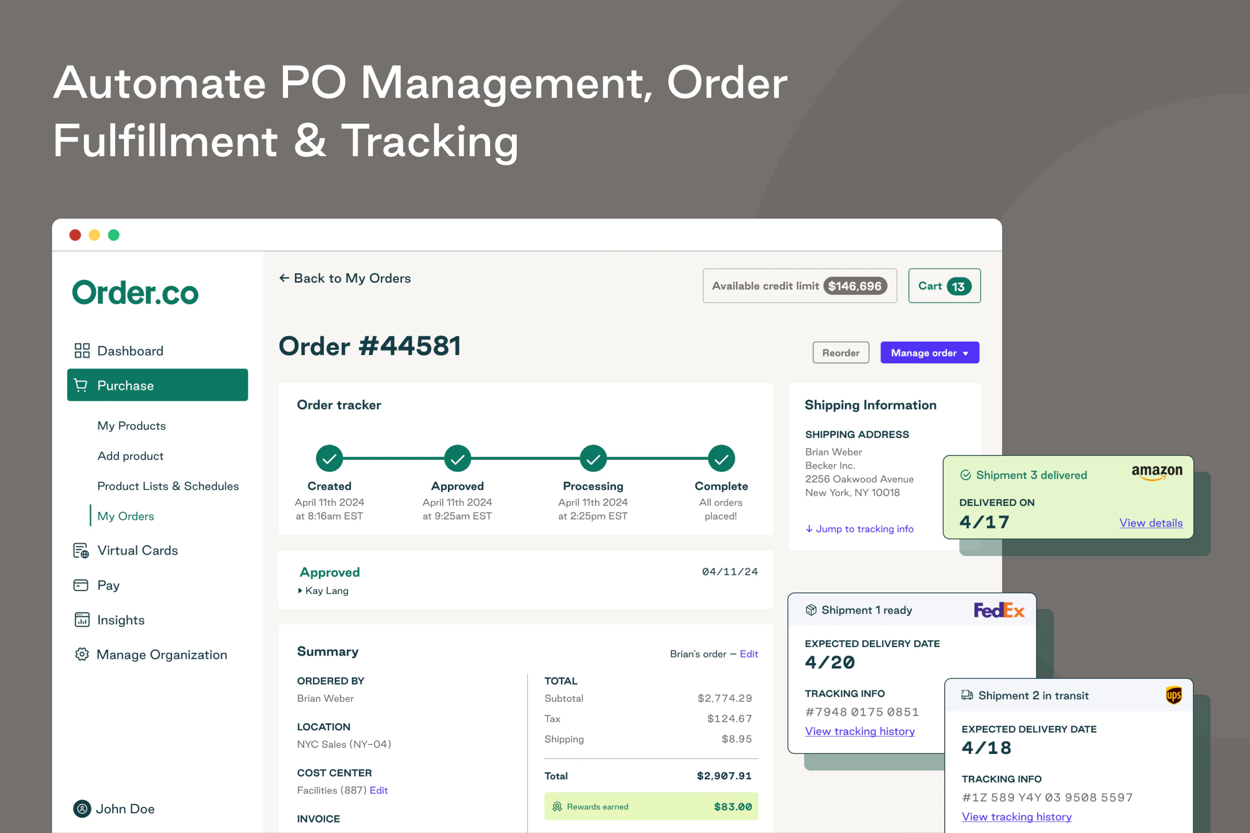Click the green checkmark on Shipment 3 delivered
This screenshot has width=1250, height=833.
point(966,474)
